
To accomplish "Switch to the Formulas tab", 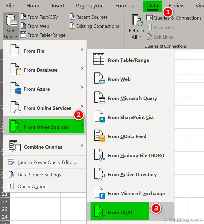I will [126, 6].
